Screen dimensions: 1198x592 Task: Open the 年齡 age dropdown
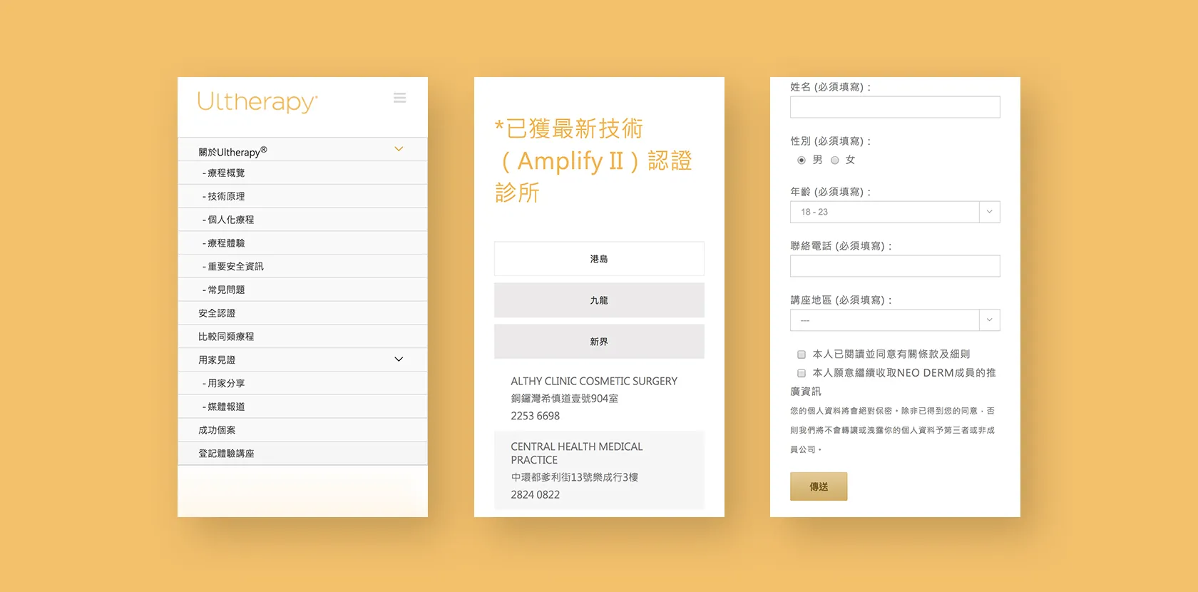coord(895,212)
